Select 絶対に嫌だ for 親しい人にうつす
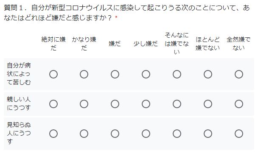258x154 pixels. (x=53, y=104)
